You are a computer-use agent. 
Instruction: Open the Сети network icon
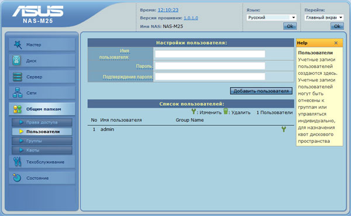click(x=17, y=92)
